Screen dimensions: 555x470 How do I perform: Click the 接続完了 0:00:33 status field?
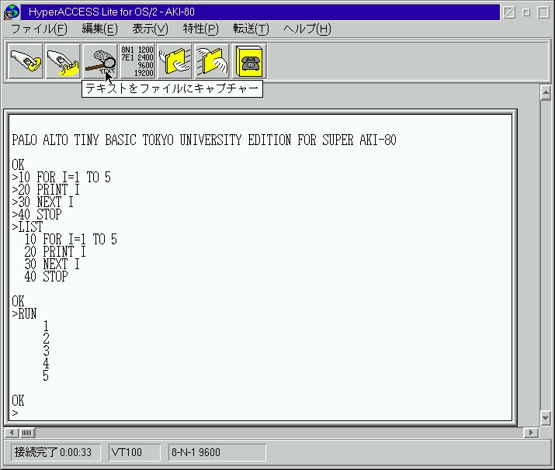(x=56, y=453)
